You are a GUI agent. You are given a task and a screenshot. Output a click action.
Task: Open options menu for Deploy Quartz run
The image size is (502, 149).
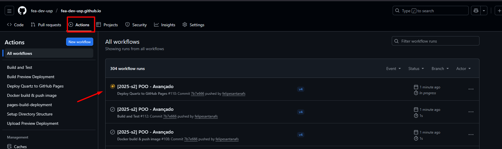pyautogui.click(x=471, y=89)
